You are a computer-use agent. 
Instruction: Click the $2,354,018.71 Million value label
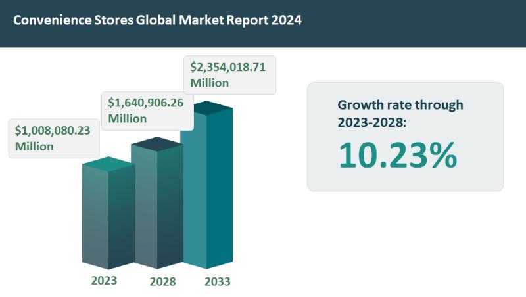229,75
